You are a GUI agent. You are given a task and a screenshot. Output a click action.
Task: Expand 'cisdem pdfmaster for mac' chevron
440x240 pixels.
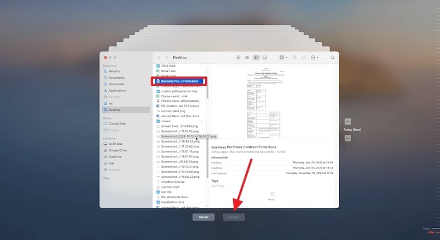(x=201, y=91)
